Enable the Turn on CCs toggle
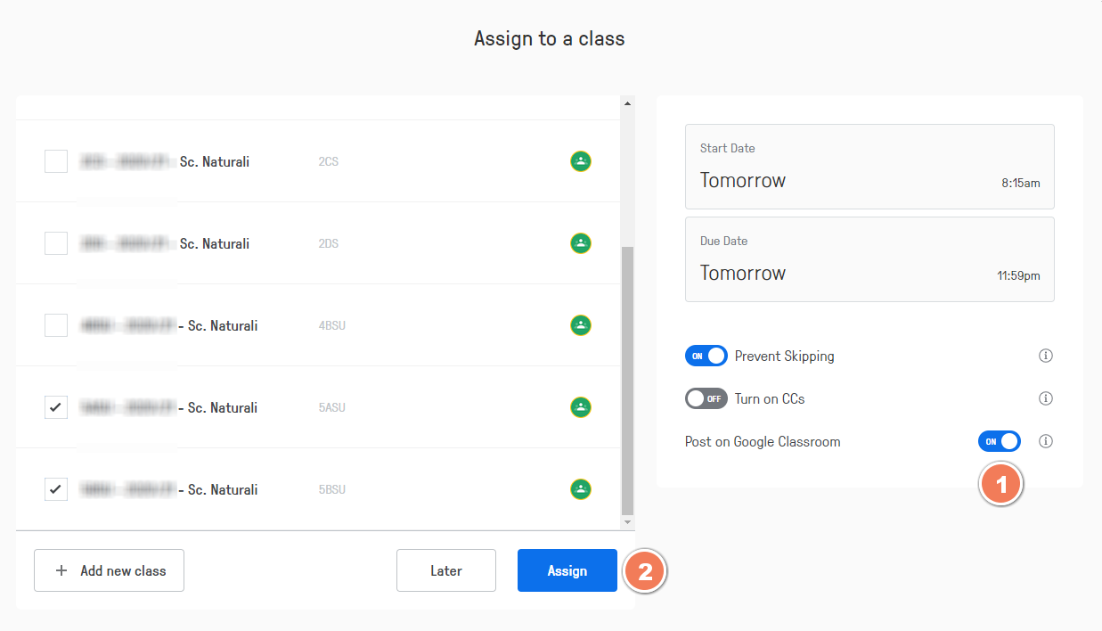The width and height of the screenshot is (1102, 631). tap(706, 398)
